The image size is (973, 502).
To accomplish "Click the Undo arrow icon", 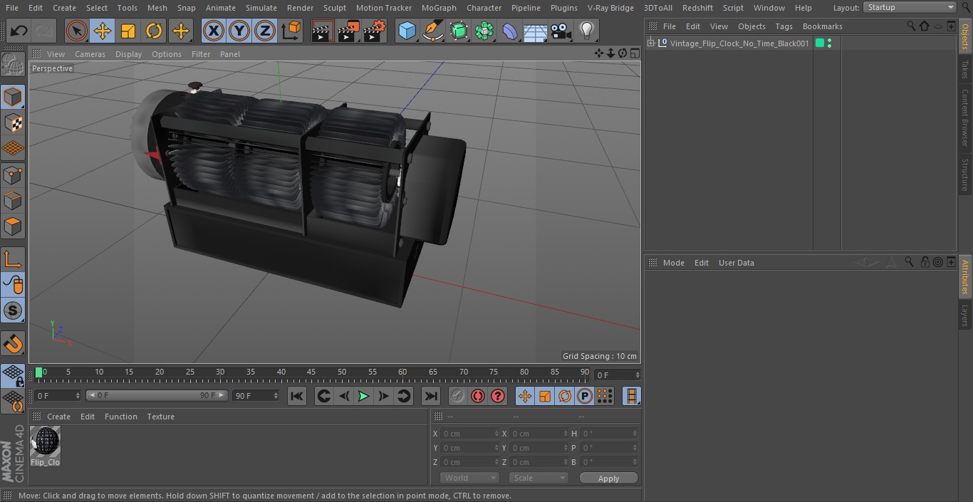I will pos(19,31).
